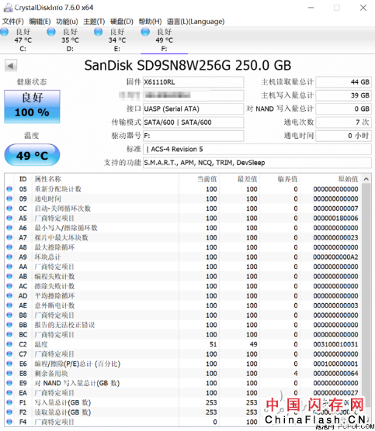
Task: Click status dot for attribute A6 row
Action: tap(9, 228)
